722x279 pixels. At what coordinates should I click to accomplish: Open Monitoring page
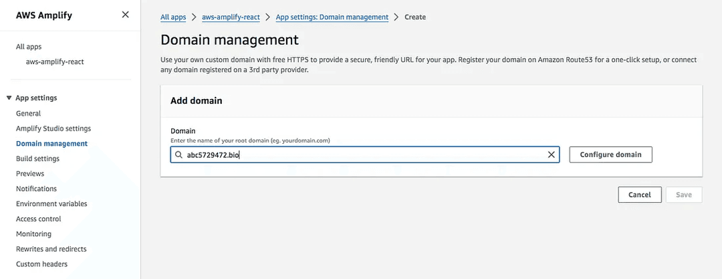click(33, 234)
